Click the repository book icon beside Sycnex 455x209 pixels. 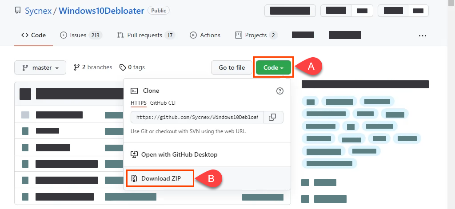pos(18,11)
